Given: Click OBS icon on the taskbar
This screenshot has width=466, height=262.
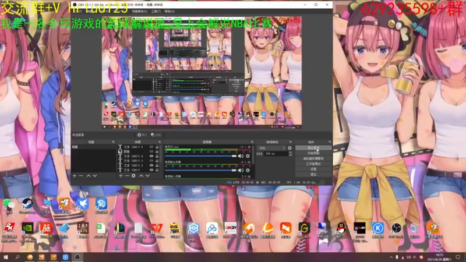Looking at the screenshot, I should [x=77, y=257].
